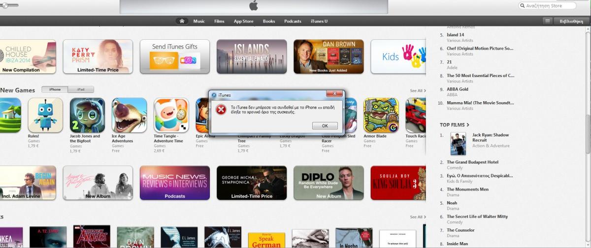
Task: Open the Εγώ, Ο Απαισιότατος Despicable film entry
Action: (x=480, y=176)
